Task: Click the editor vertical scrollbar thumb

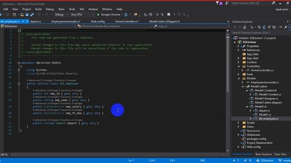Action: coord(228,65)
